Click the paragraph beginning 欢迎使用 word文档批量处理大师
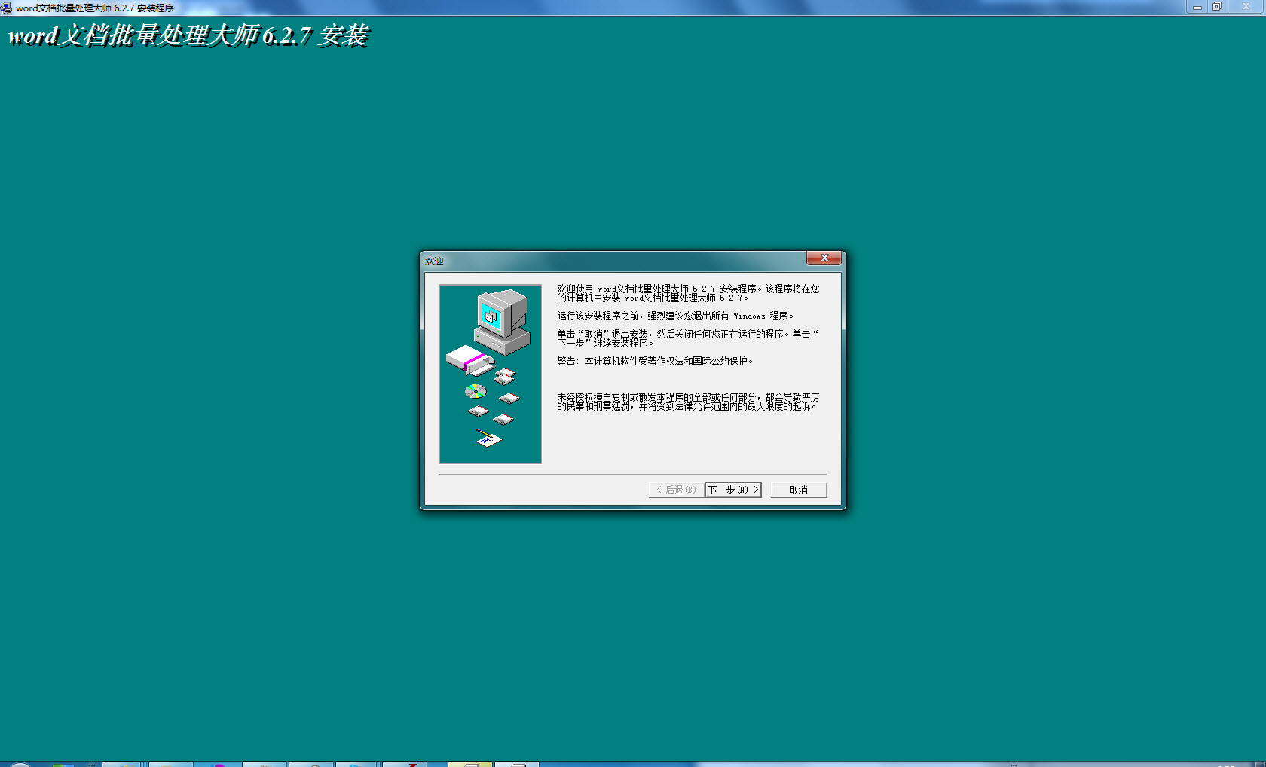This screenshot has width=1266, height=767. pyautogui.click(x=688, y=293)
